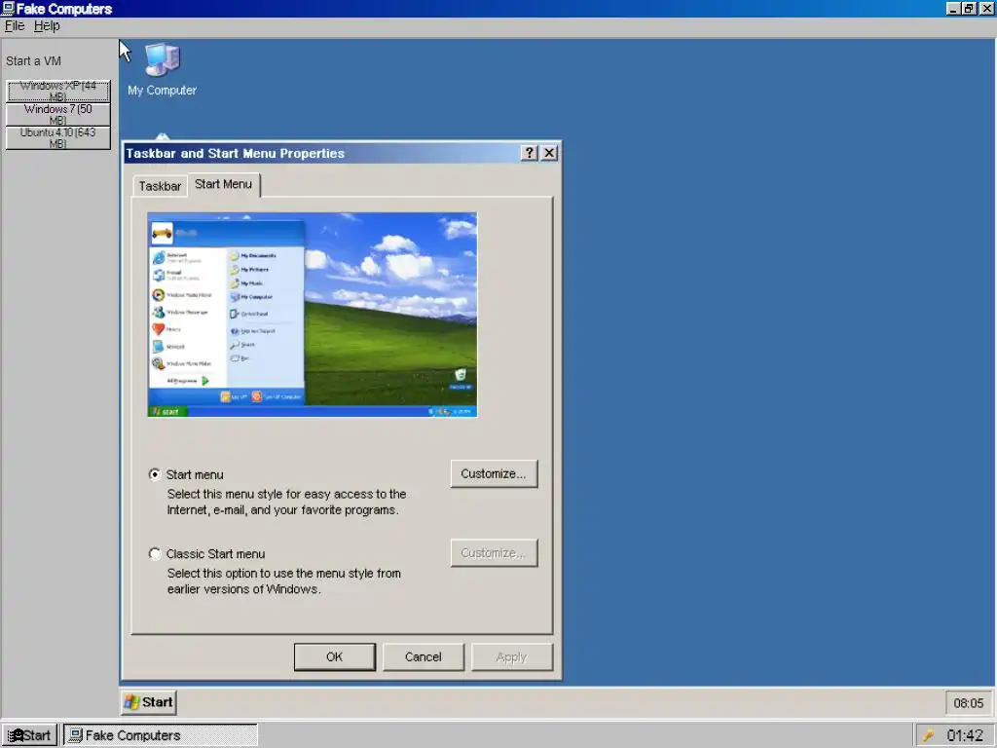Select the Classic Start menu radio option
The height and width of the screenshot is (748, 997).
[155, 554]
